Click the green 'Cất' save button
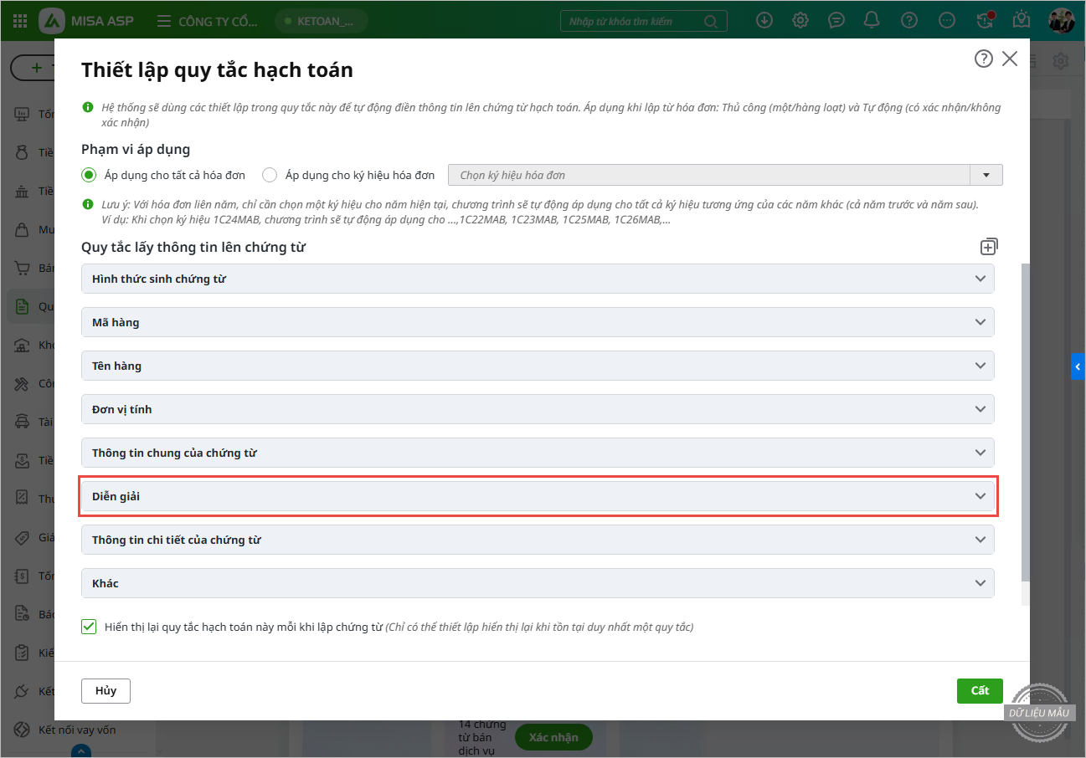Screen dimensions: 1086x758 coord(980,690)
